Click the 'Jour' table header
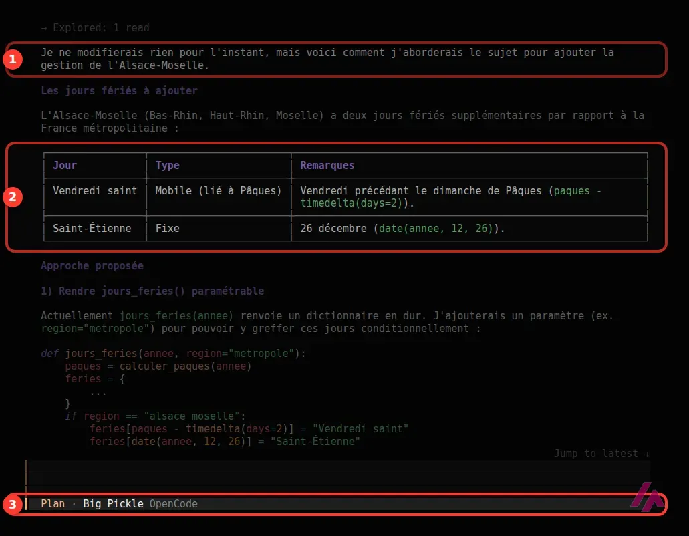This screenshot has height=536, width=689. (65, 165)
